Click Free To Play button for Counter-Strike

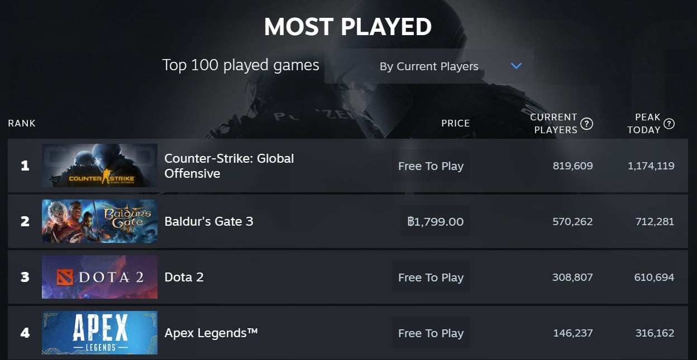tap(431, 166)
